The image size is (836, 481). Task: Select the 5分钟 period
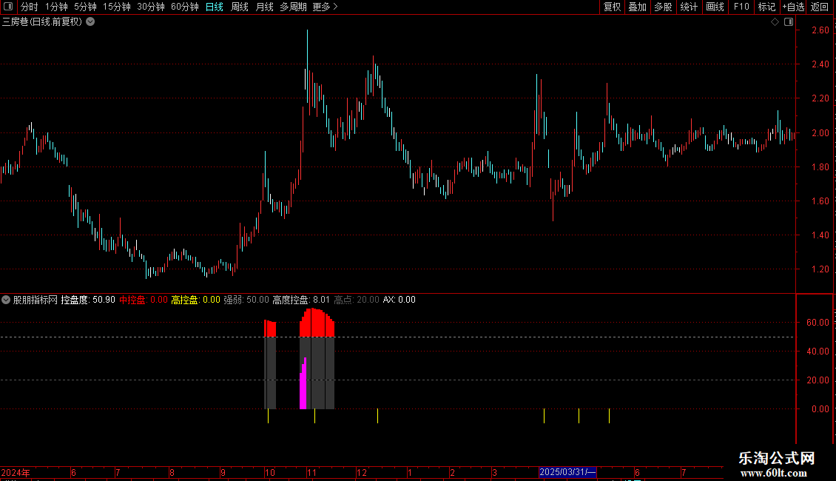pos(85,7)
